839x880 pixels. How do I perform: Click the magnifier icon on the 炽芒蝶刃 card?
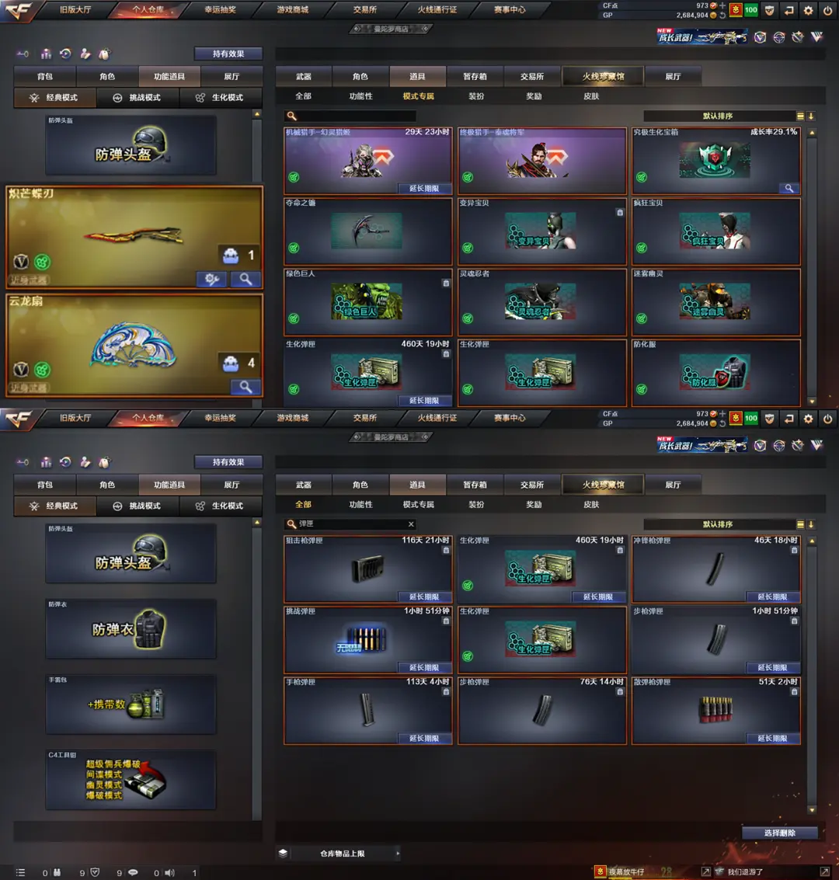245,279
